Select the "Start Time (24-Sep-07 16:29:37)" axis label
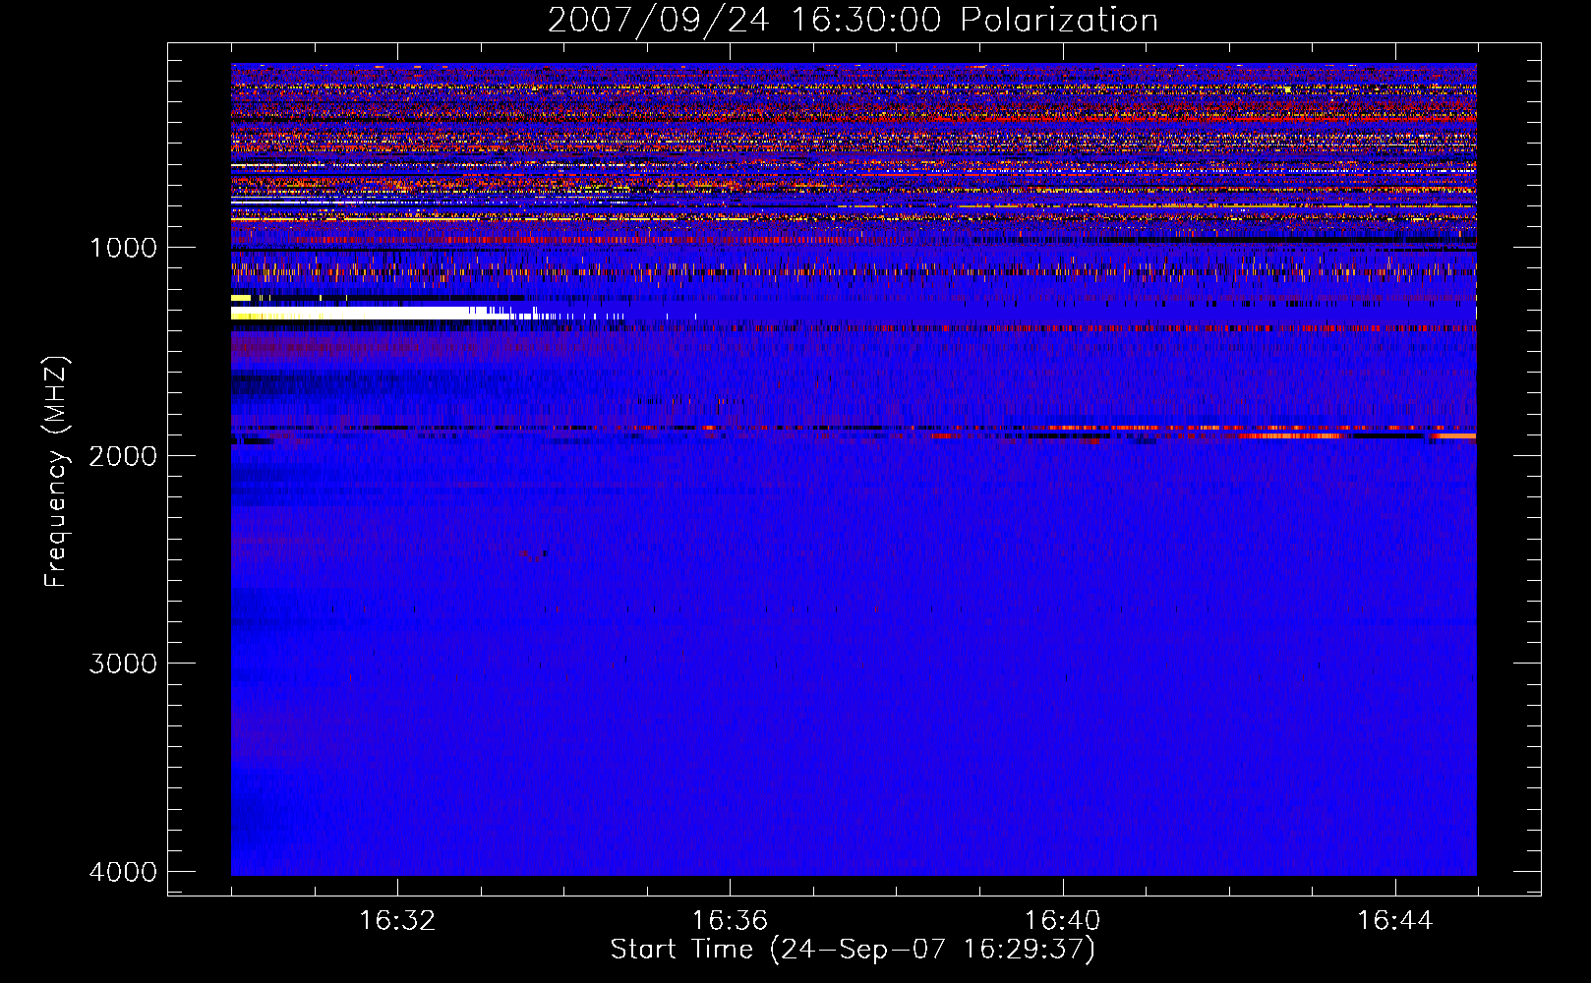1591x983 pixels. tap(853, 950)
